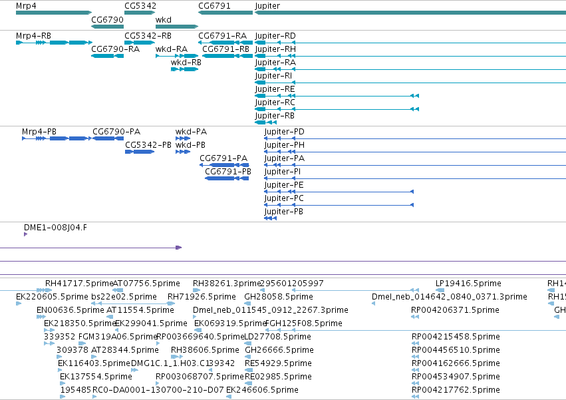Click the wkd gene label
The image size is (566, 400).
click(164, 19)
